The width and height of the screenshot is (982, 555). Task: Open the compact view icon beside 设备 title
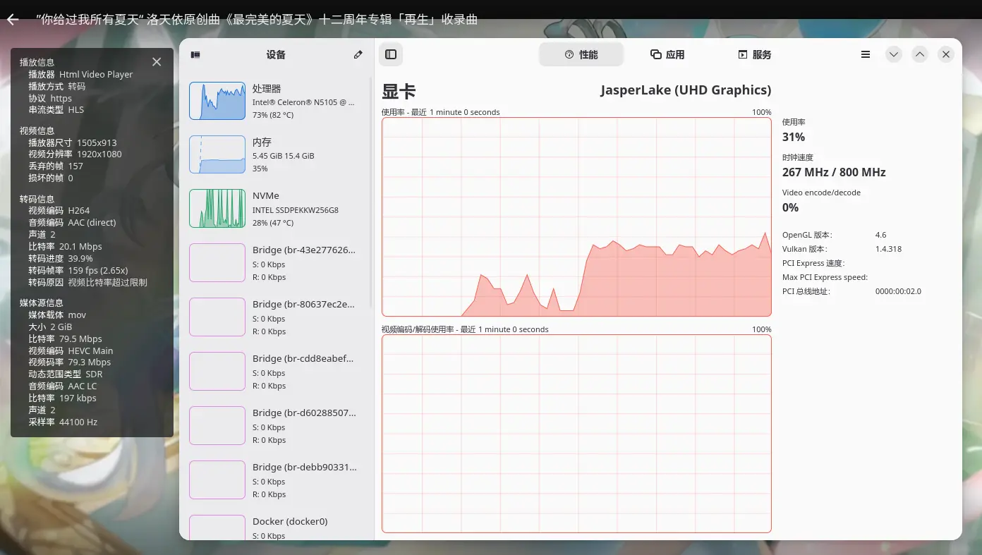[196, 54]
